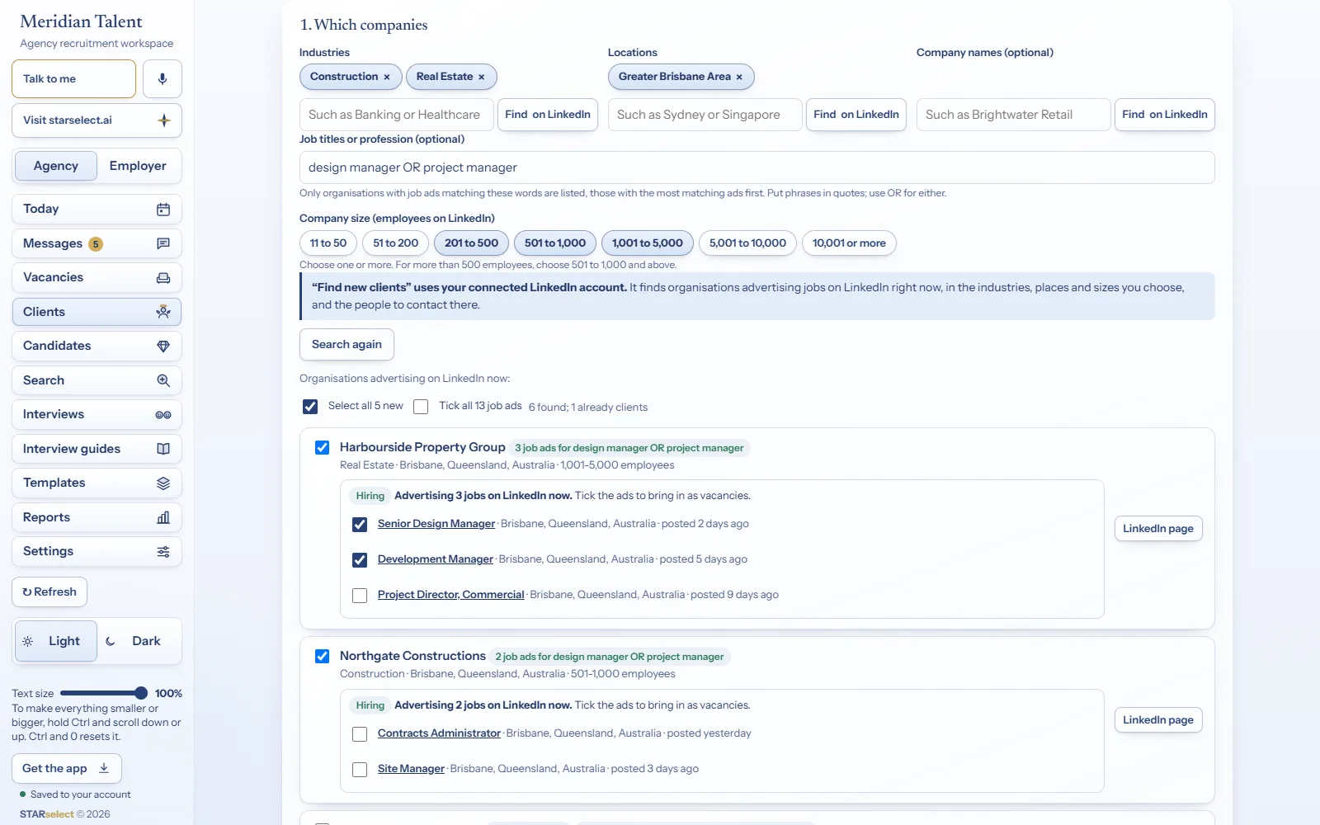
Task: Tick Contracts Administrator job ad checkbox
Action: click(x=360, y=734)
